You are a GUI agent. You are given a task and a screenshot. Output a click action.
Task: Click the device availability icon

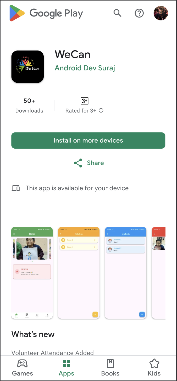[x=16, y=188]
